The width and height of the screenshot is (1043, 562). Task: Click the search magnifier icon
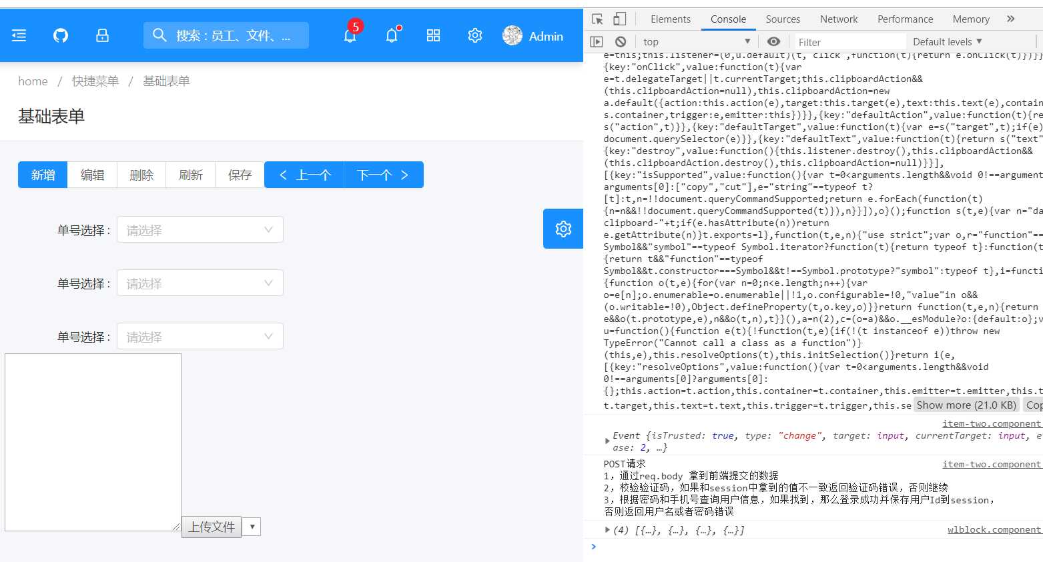coord(159,35)
